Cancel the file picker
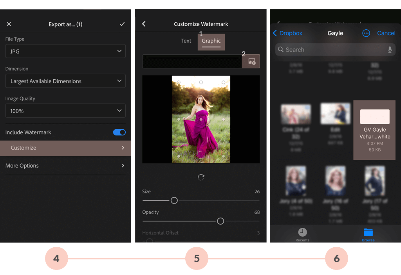The image size is (401, 275). coord(386,33)
